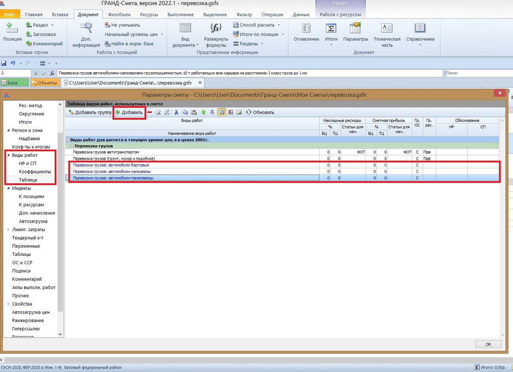513x372 pixels.
Task: Move row down with gray arrow
Action: 212,112
